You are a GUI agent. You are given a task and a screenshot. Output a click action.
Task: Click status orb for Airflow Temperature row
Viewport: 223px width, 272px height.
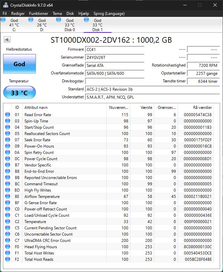(8, 197)
